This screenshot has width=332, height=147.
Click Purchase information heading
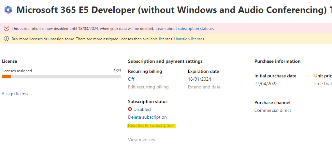pos(277,61)
